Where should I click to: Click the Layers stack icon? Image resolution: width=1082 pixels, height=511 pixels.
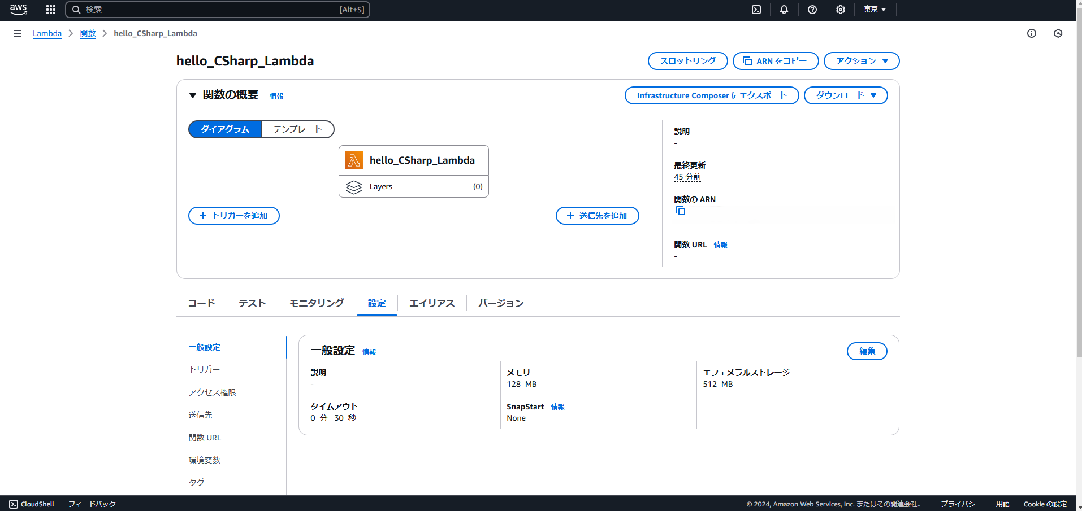tap(354, 187)
